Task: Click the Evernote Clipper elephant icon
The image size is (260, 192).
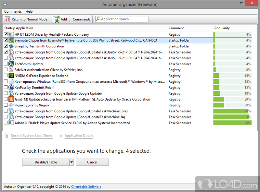Action: click(11, 41)
